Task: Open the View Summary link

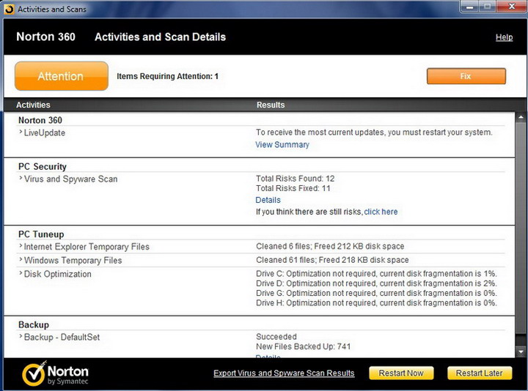Action: tap(282, 145)
